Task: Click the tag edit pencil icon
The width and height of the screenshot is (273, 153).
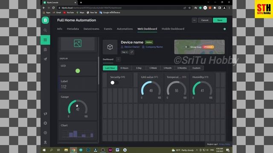Action: [x=132, y=52]
